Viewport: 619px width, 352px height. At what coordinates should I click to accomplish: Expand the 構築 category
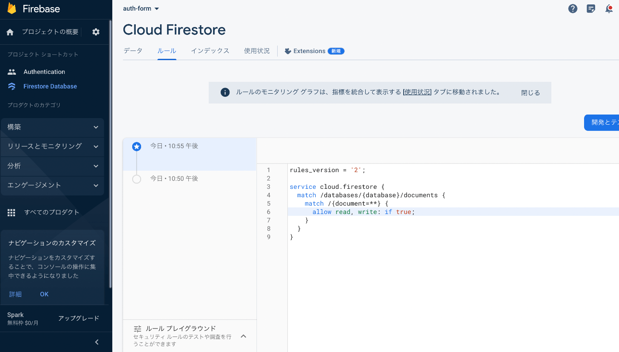[x=53, y=127]
